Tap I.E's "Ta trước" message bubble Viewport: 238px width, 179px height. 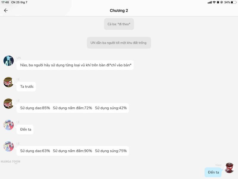[x=27, y=87]
